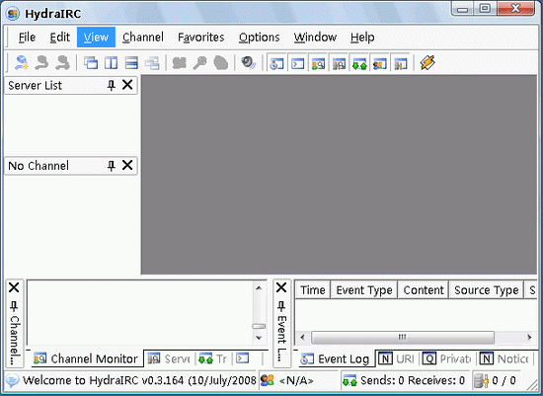Switch to the output tab after the Transfers tab

(243, 357)
